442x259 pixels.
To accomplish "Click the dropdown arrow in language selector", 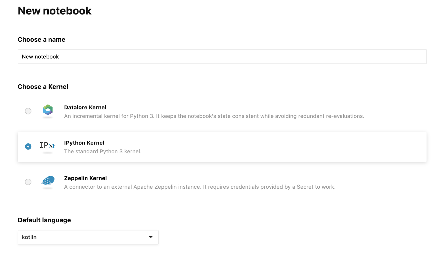I will pos(151,237).
